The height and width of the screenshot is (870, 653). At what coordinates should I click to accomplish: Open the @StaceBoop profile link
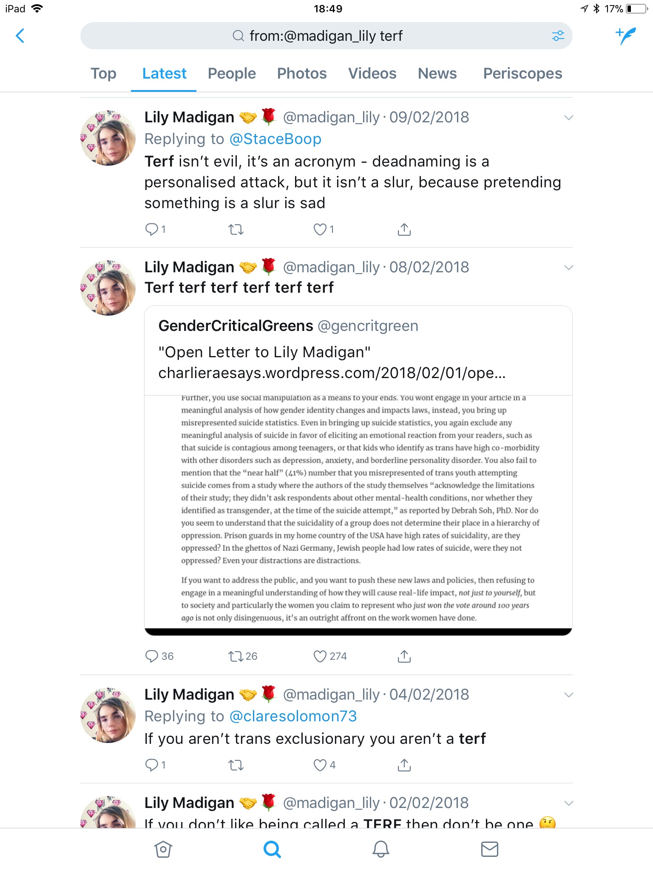pyautogui.click(x=275, y=139)
